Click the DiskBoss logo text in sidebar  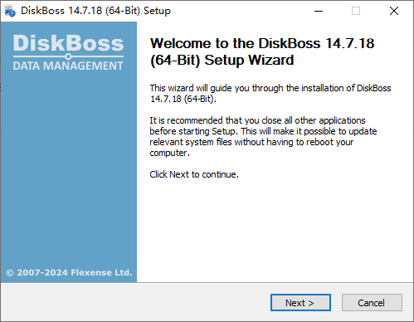pyautogui.click(x=68, y=43)
